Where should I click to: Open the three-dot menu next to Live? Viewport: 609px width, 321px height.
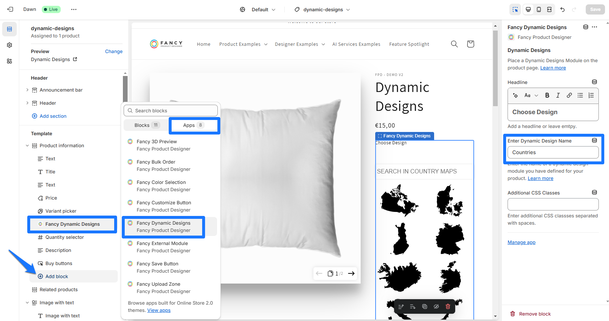74,9
